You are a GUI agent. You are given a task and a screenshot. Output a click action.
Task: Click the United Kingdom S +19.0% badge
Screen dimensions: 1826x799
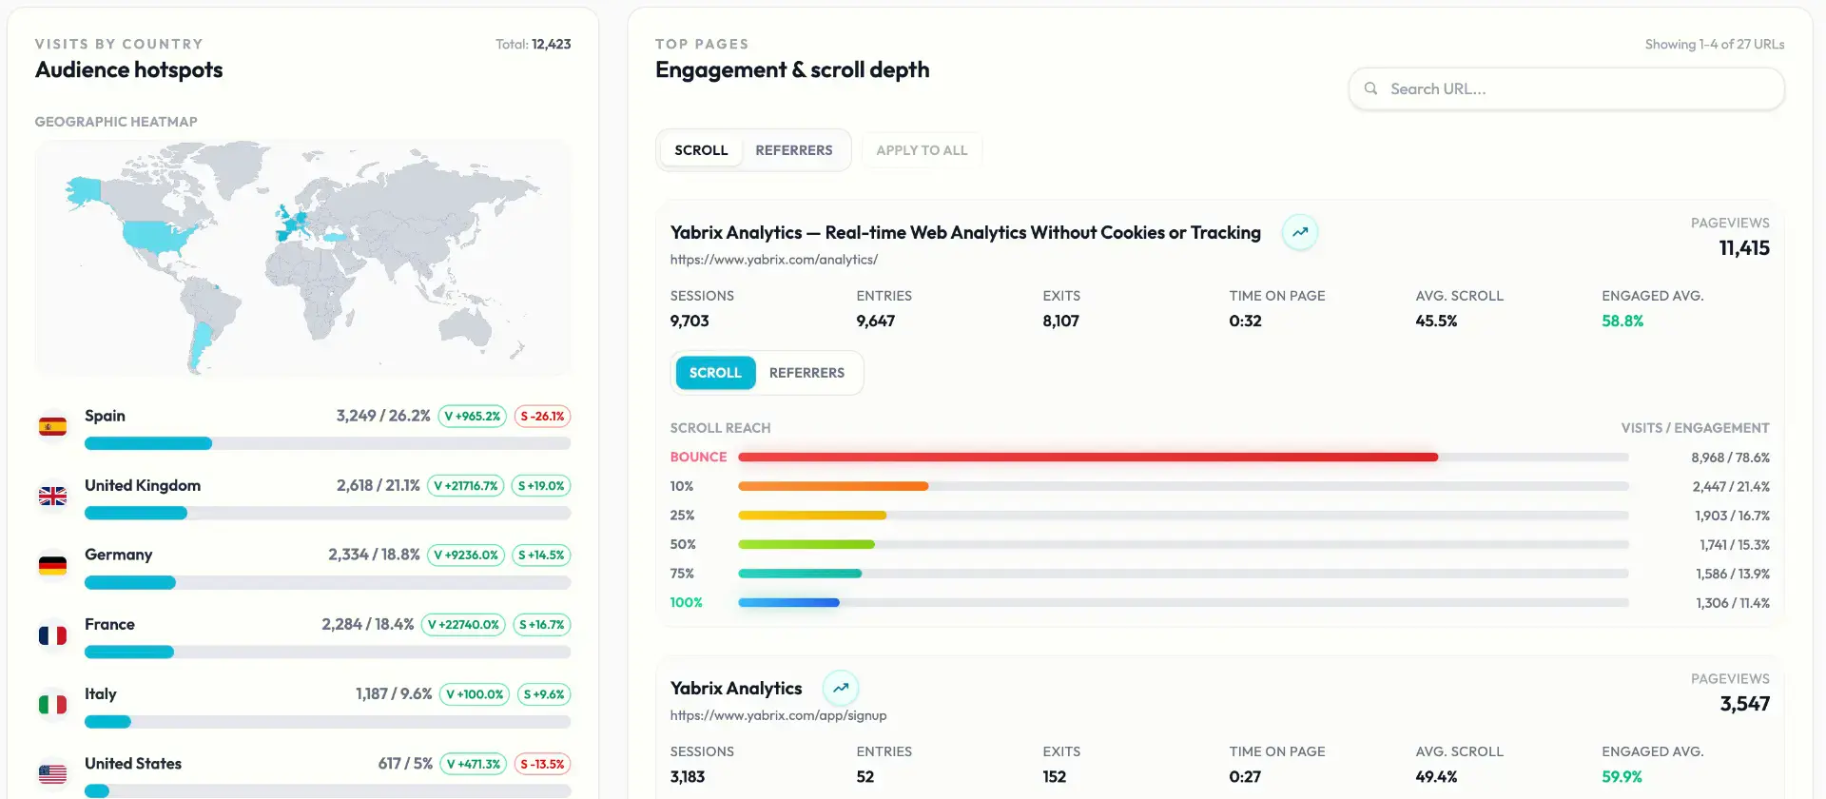tap(540, 485)
